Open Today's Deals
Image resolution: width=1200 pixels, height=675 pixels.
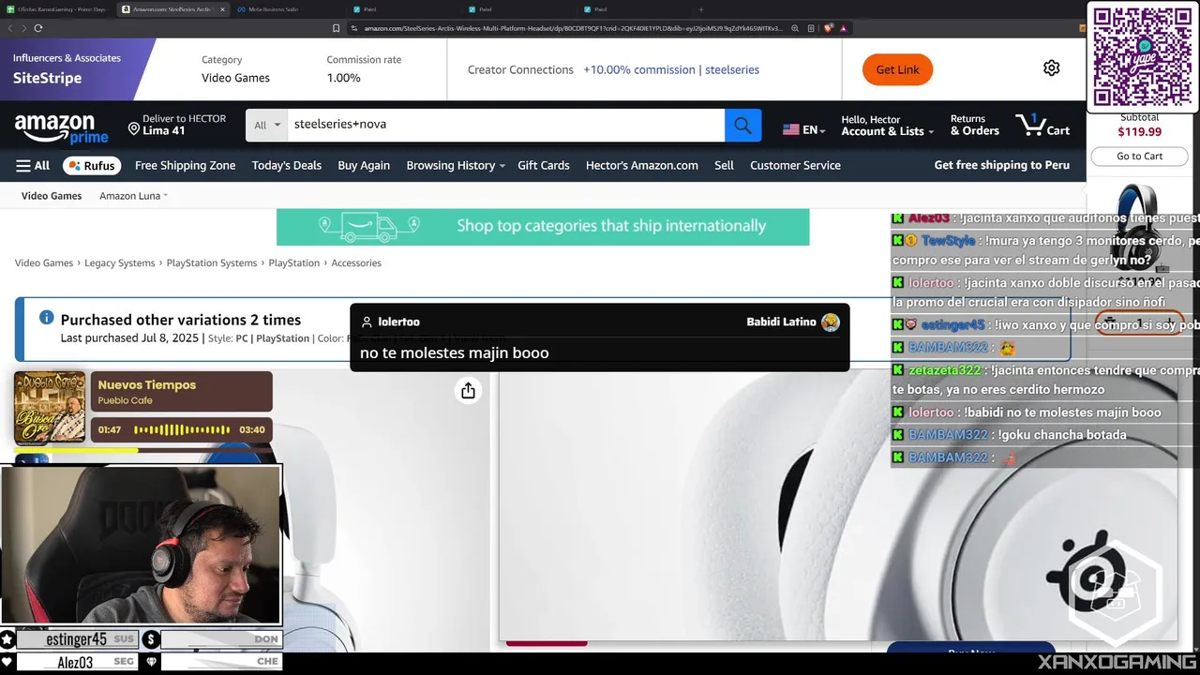286,165
